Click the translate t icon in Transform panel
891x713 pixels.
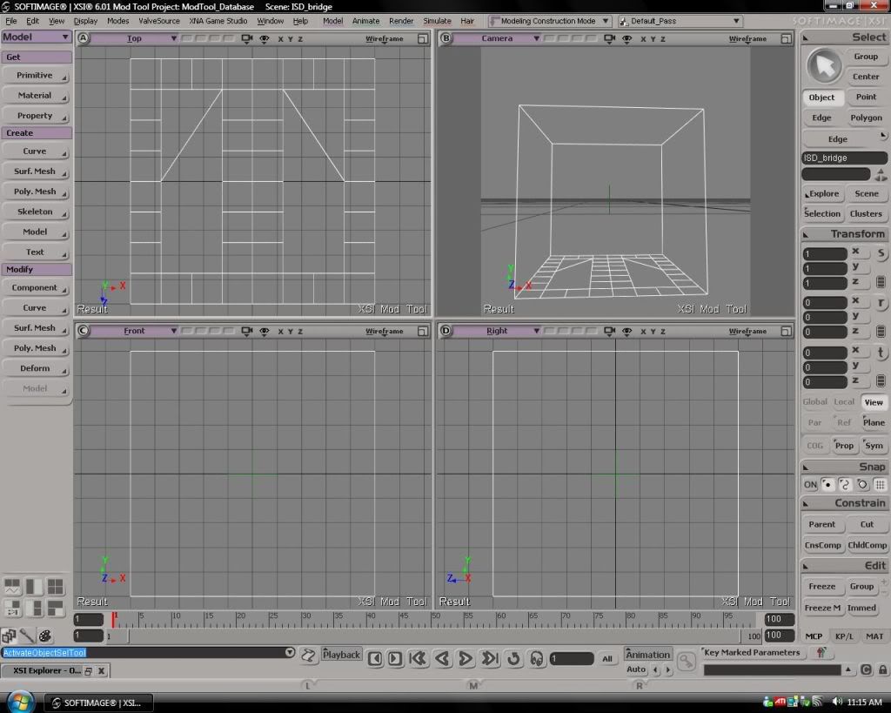coord(881,352)
